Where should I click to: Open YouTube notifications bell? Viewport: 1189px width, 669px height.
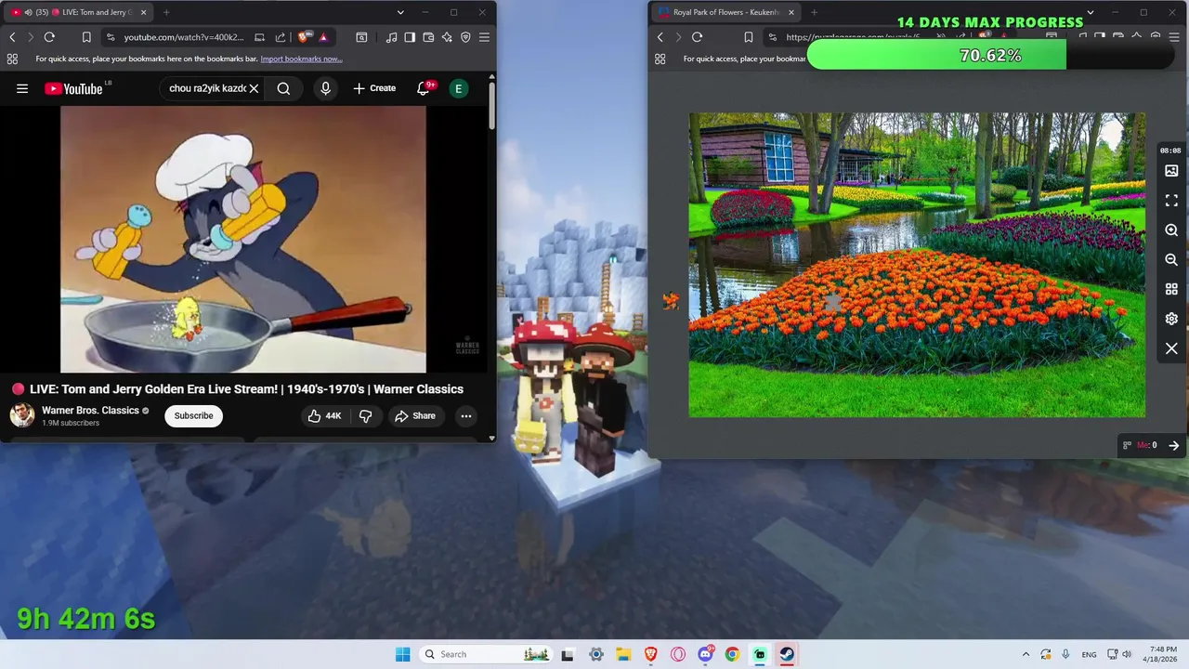click(x=424, y=88)
